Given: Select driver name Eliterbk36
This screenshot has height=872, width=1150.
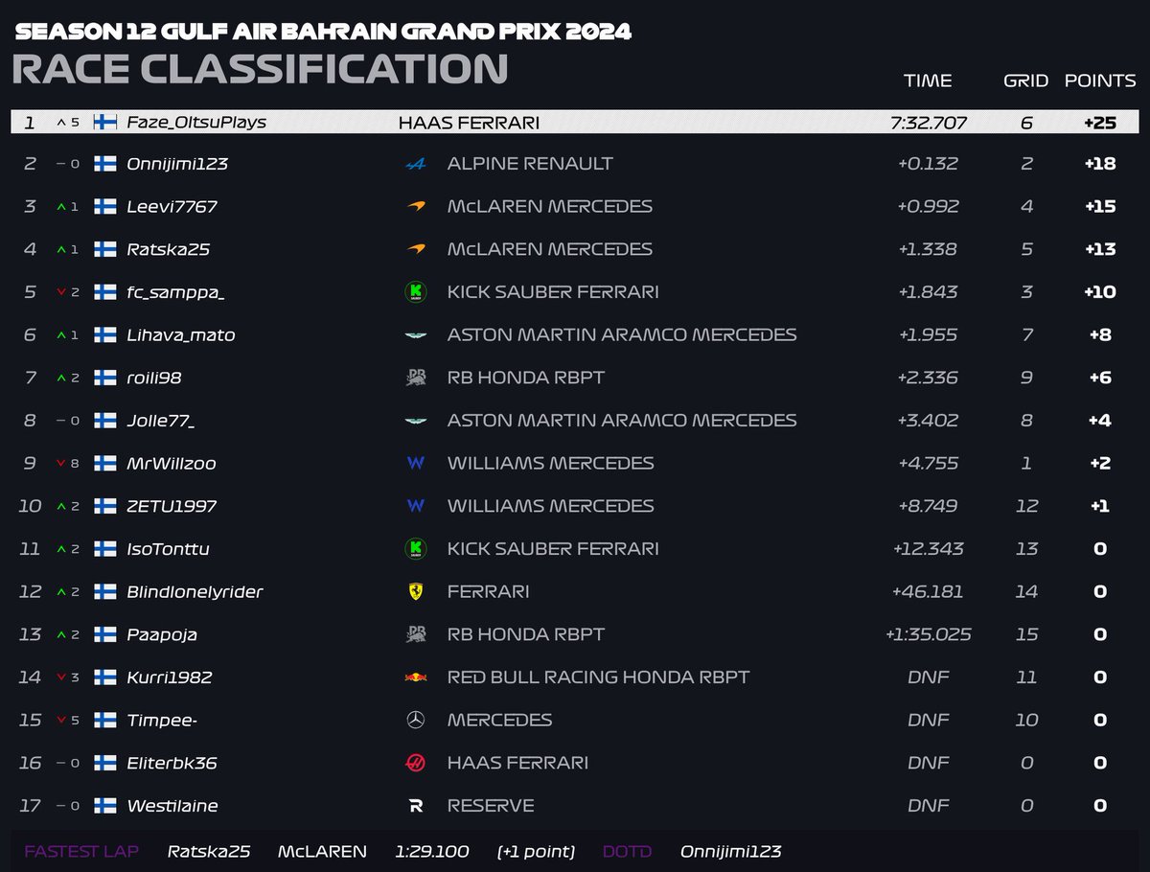Looking at the screenshot, I should click(172, 763).
